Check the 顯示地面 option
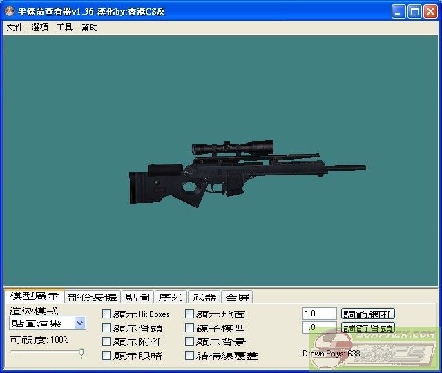Screen dimensions: 442x373 190,314
